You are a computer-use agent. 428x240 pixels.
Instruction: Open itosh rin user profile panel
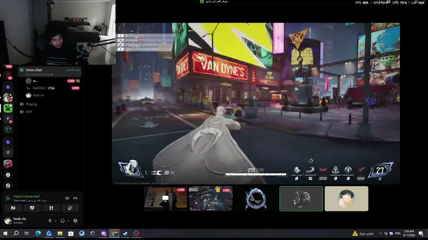[19, 221]
